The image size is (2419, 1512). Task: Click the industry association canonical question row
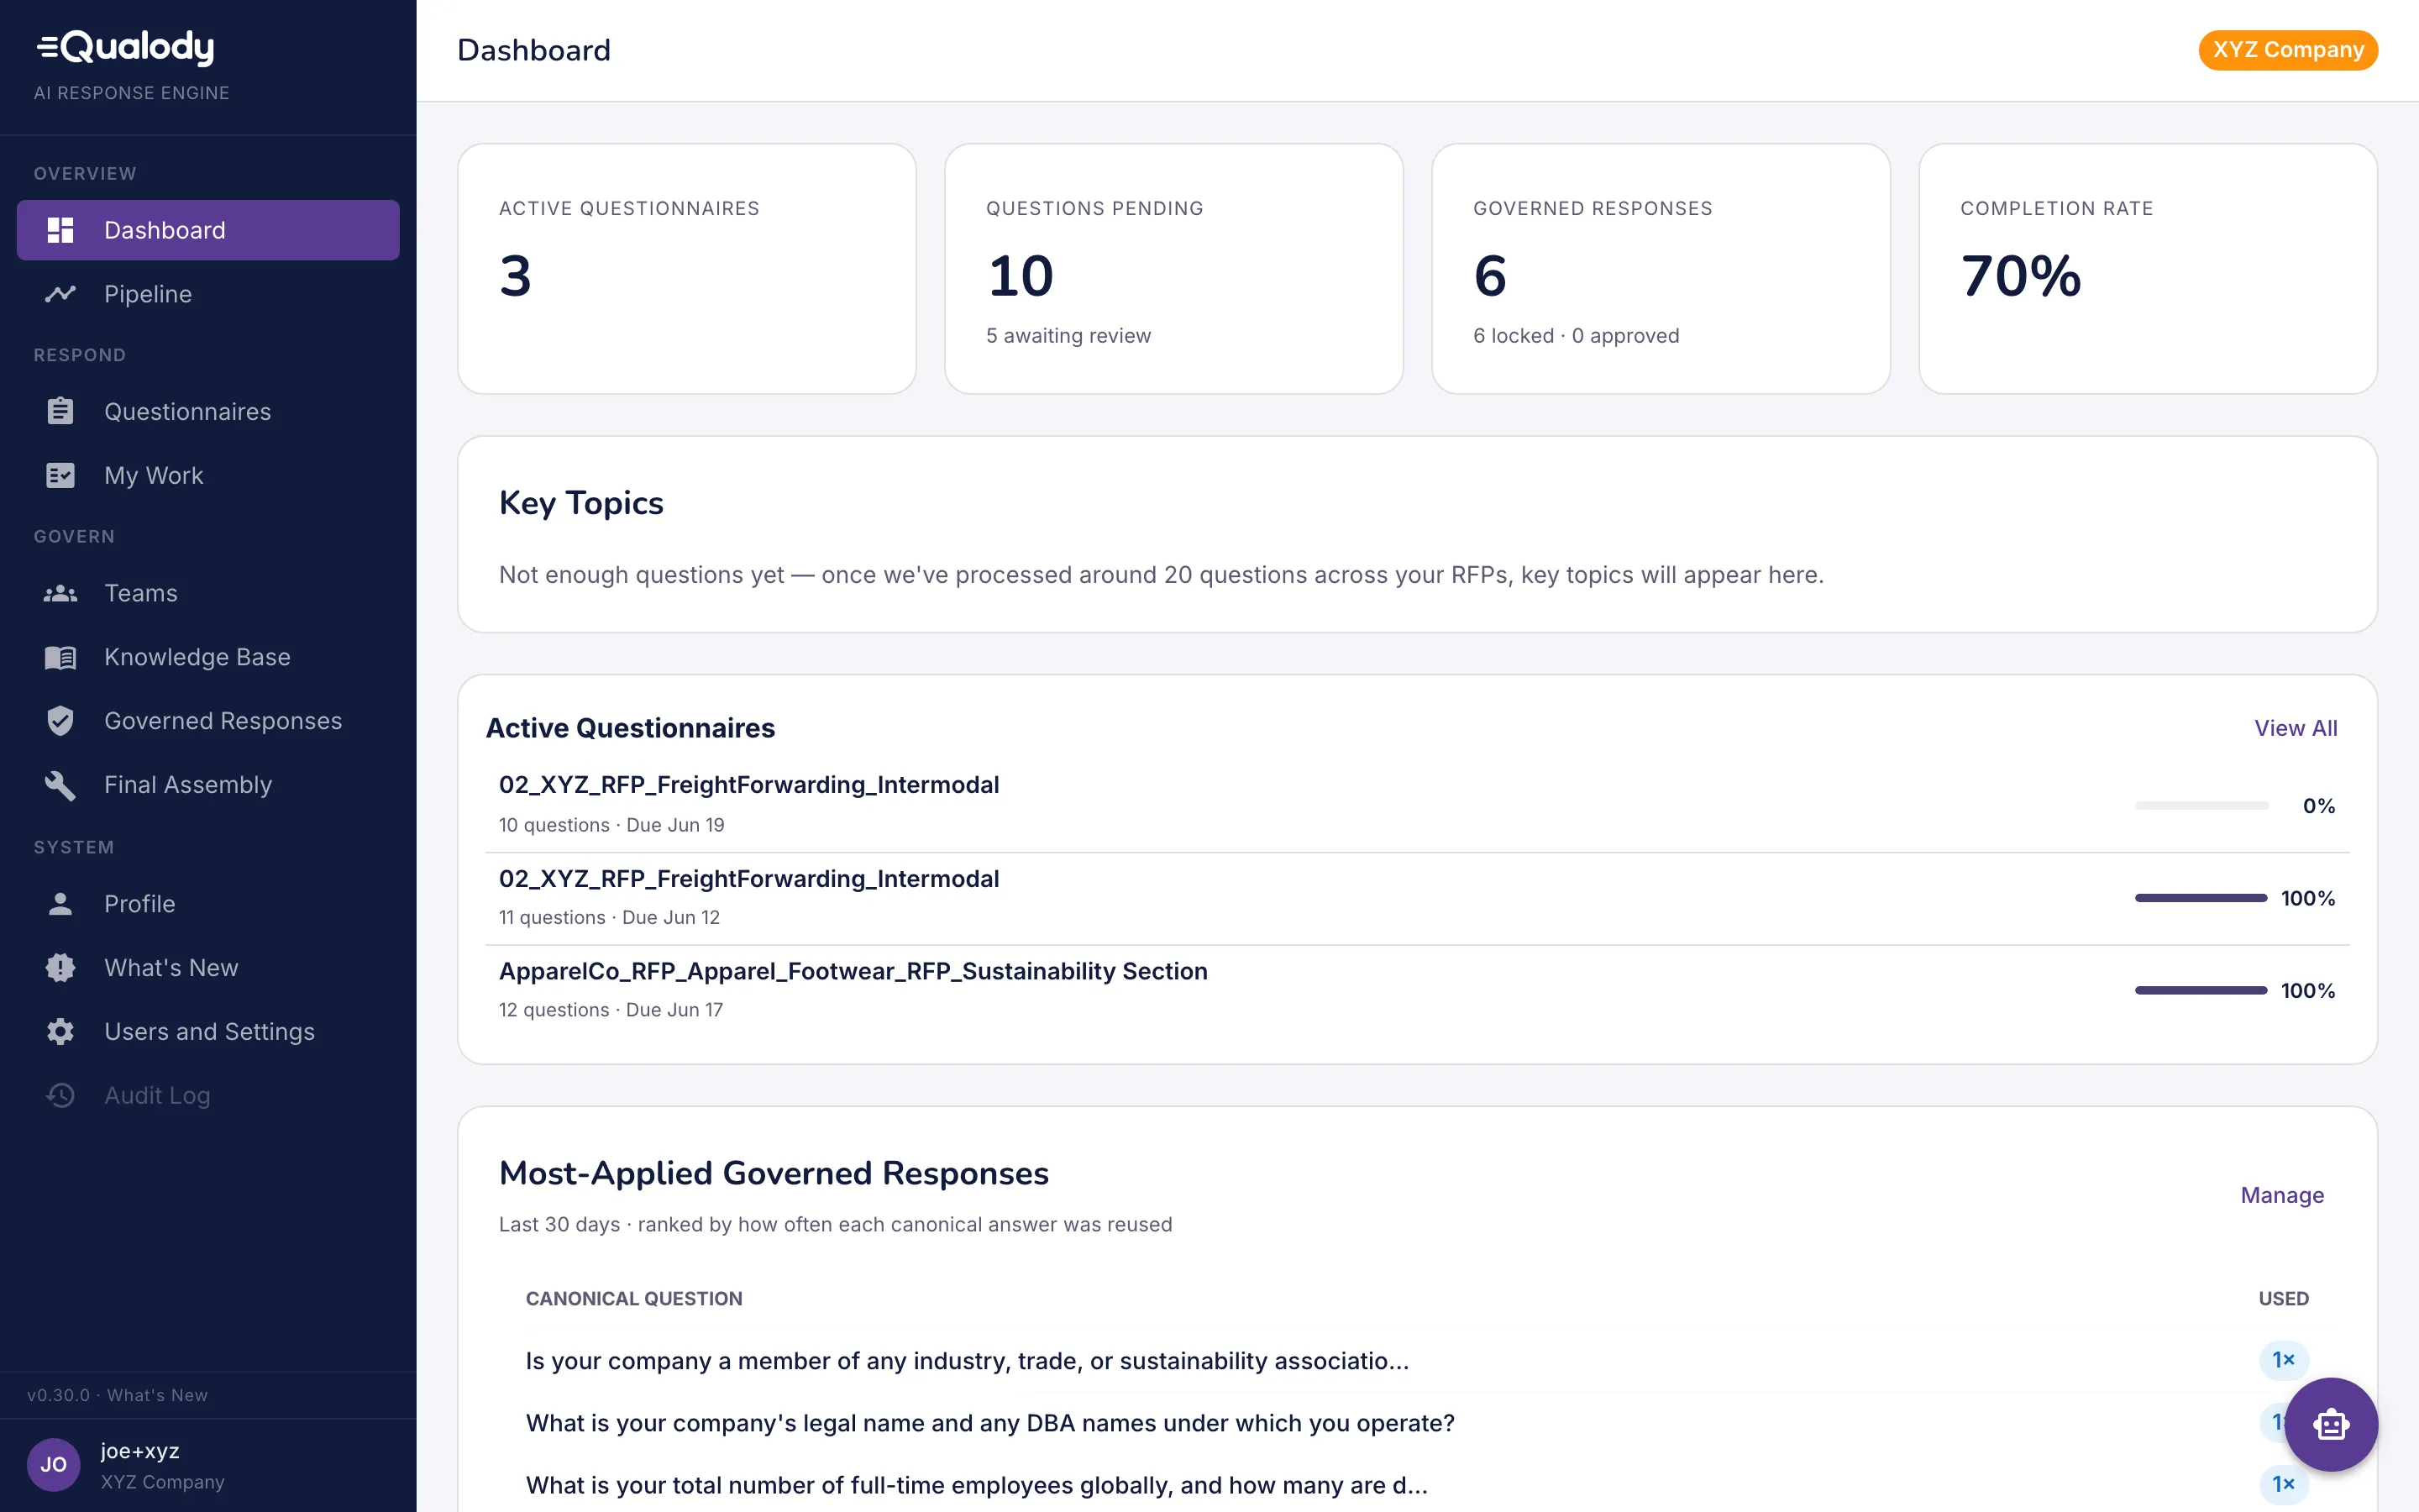point(1416,1361)
